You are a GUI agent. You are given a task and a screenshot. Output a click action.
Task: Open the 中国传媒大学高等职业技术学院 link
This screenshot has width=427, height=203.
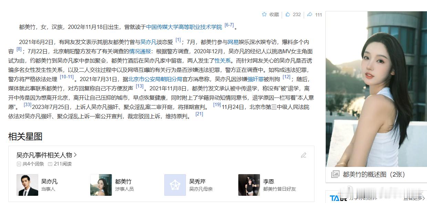184,27
